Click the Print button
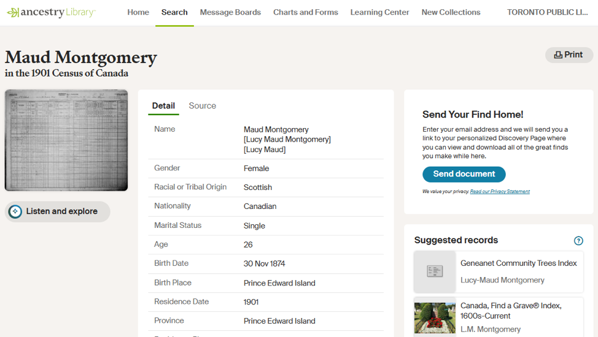Viewport: 598px width, 337px height. (569, 55)
